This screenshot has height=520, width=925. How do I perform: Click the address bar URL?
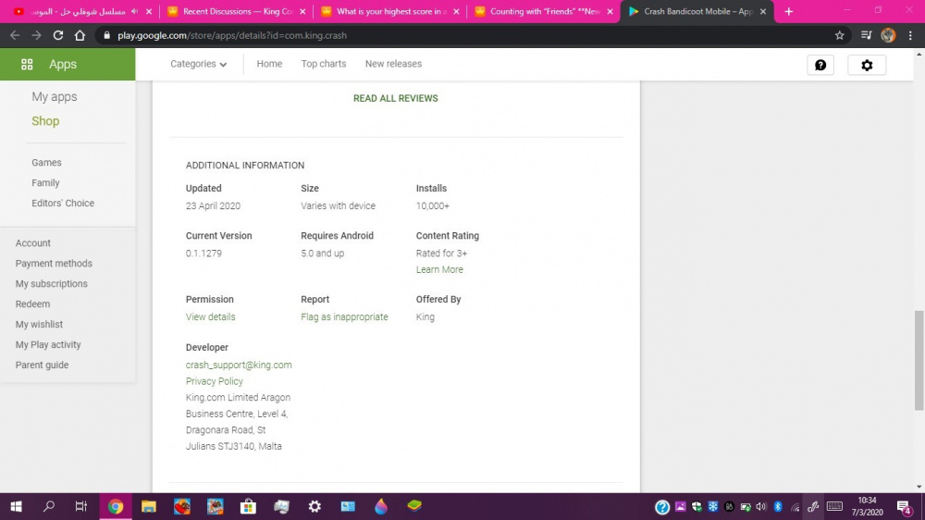tap(232, 35)
